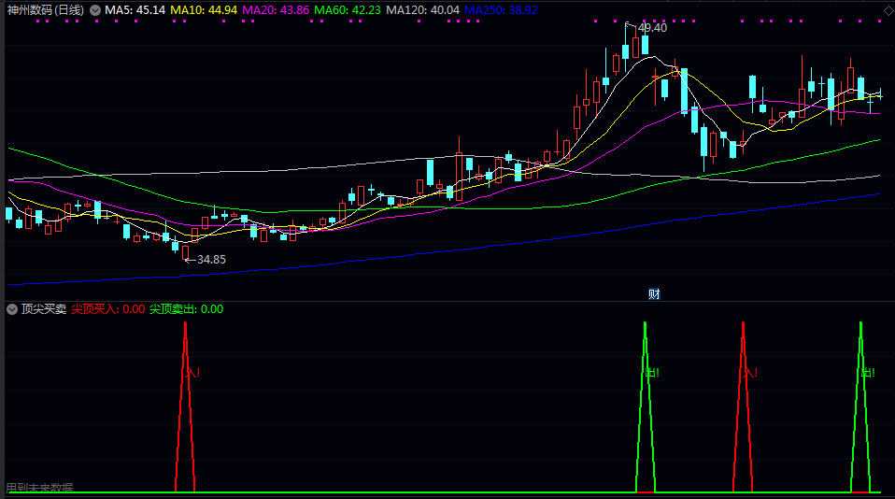
Task: Select the 尖顶卖出: 0.00 green label
Action: click(x=186, y=309)
